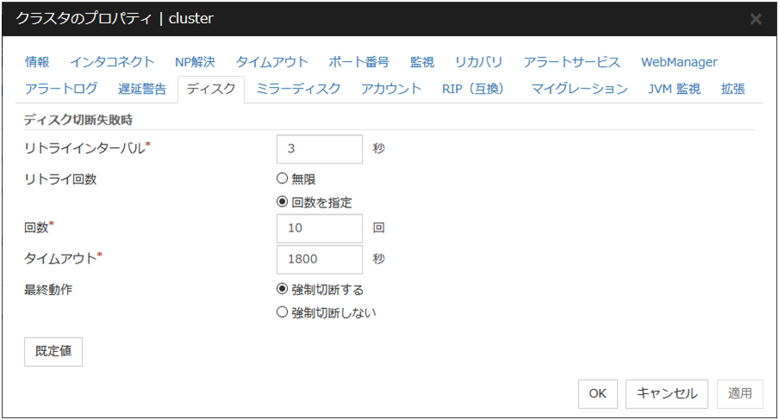779x420 pixels.
Task: Click the キャンセル button
Action: pyautogui.click(x=667, y=393)
